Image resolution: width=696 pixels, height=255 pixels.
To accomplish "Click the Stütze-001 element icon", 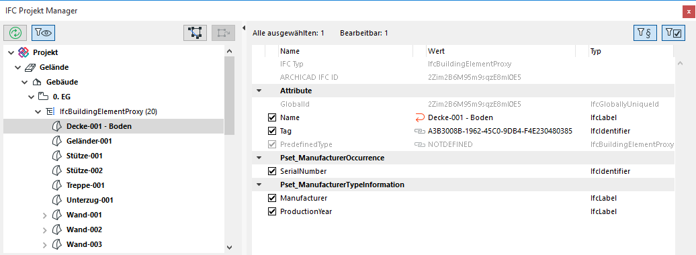I will pyautogui.click(x=56, y=156).
